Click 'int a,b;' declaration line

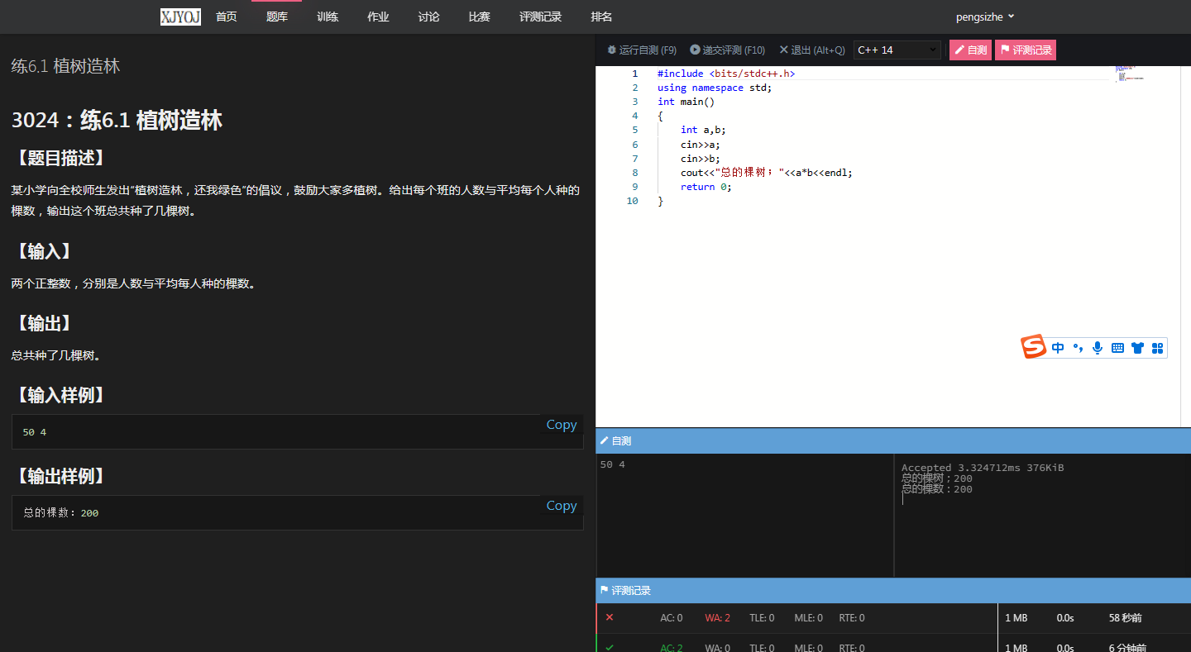tap(703, 130)
